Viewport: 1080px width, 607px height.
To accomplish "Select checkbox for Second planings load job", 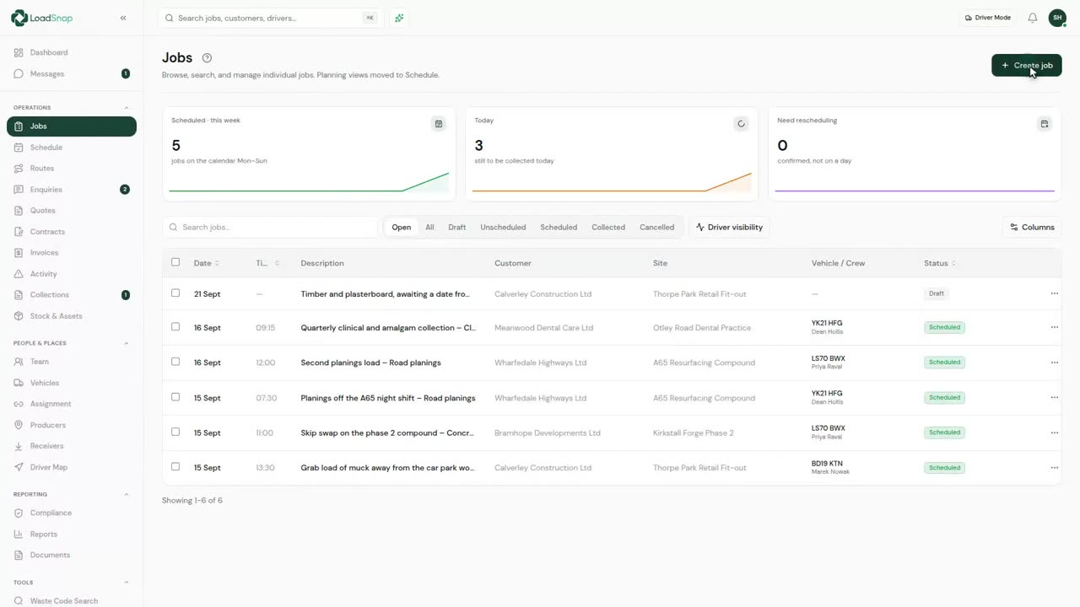I will (x=175, y=362).
